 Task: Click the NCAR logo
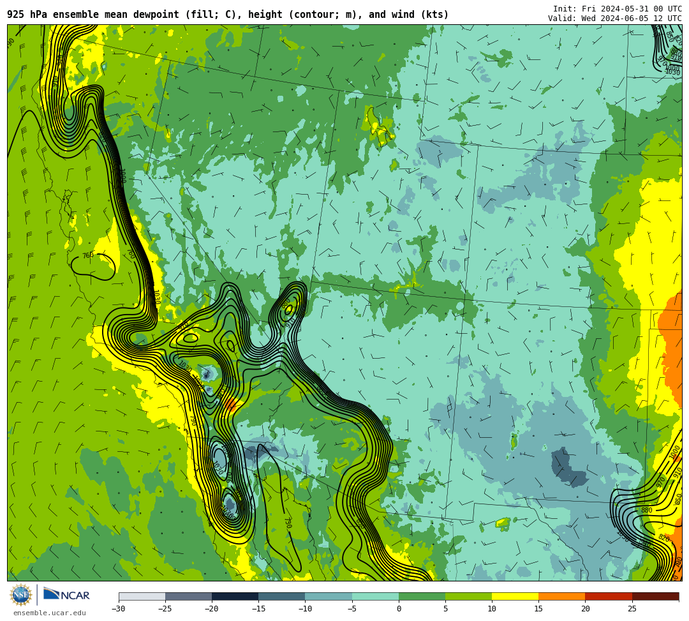pyautogui.click(x=66, y=595)
